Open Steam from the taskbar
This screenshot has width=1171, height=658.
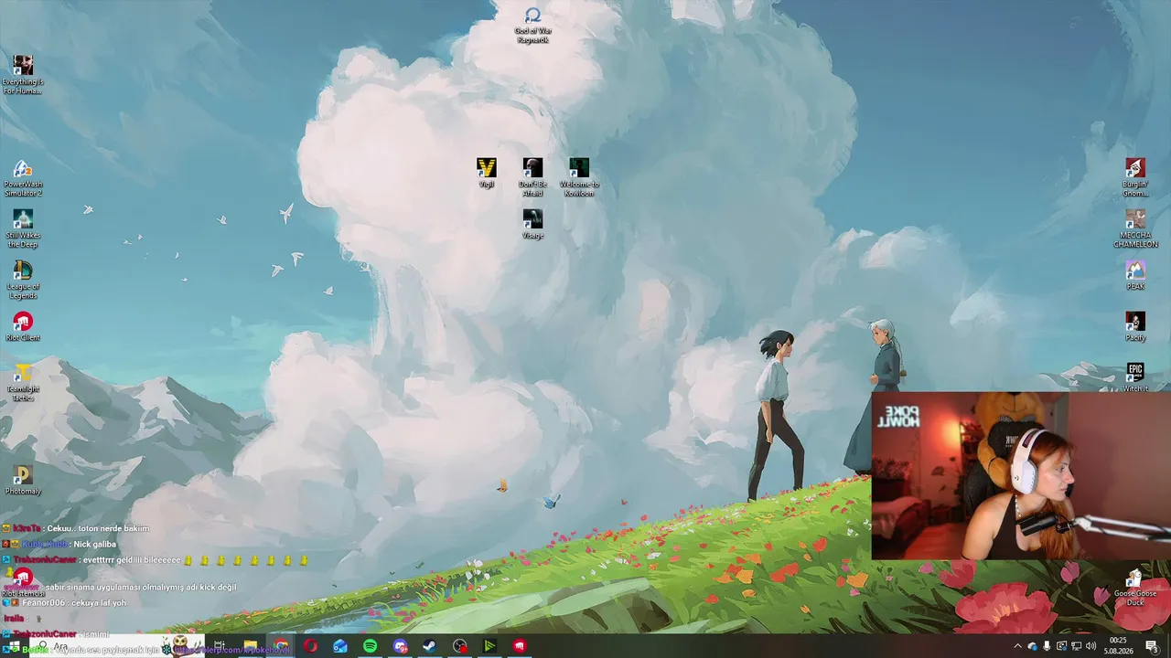(x=429, y=646)
